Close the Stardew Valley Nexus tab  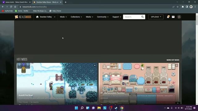pos(61,2)
